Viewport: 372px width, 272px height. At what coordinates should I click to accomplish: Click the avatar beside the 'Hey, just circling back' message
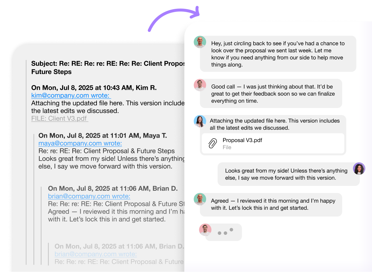click(200, 42)
